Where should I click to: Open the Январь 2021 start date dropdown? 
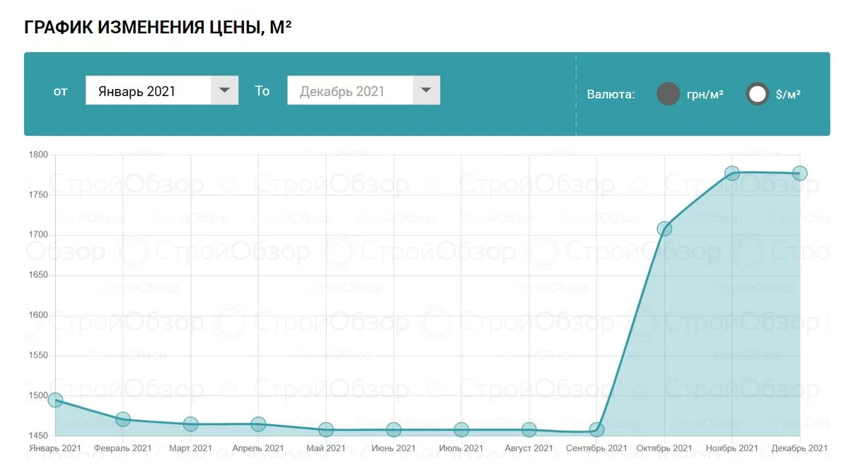click(149, 90)
